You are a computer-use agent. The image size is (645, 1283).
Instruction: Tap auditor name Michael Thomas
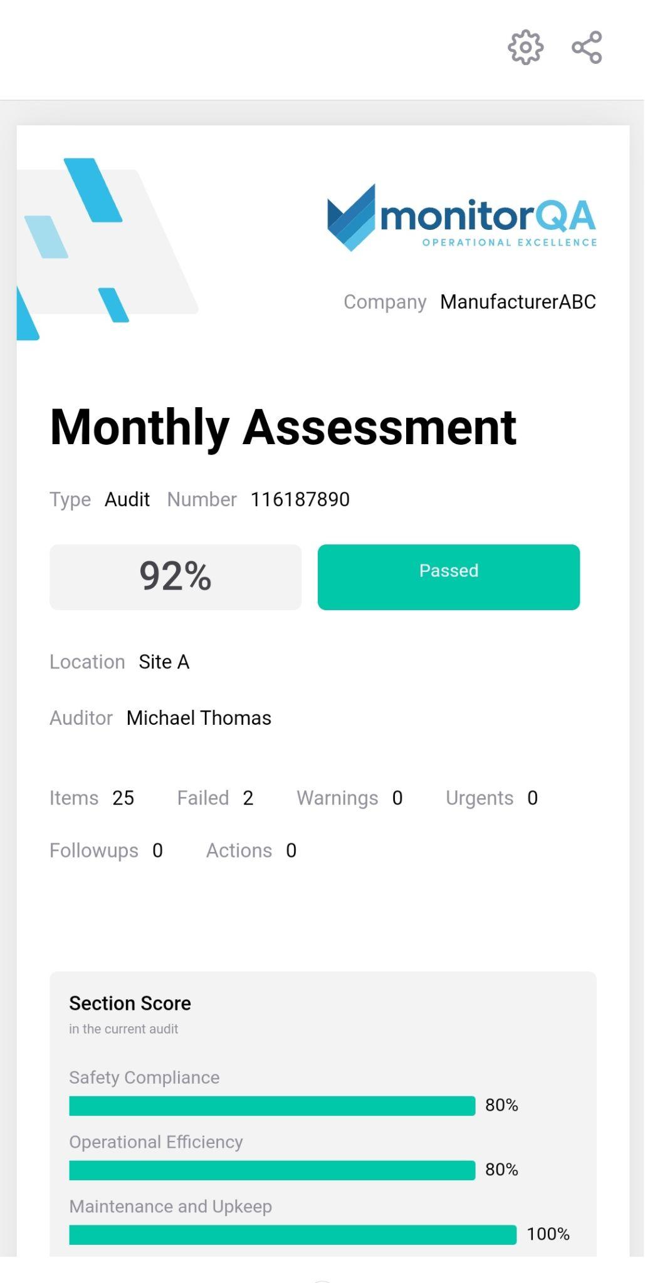coord(199,718)
